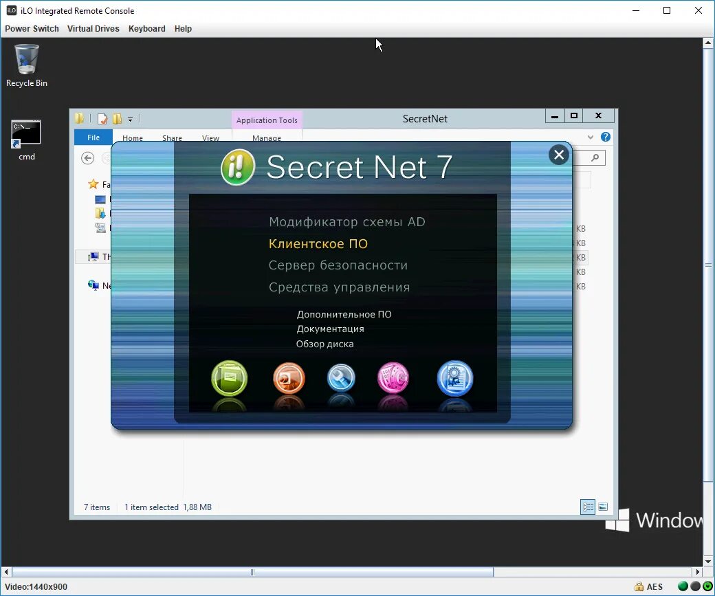
Task: Select Клиентское ПО option
Action: (x=318, y=243)
